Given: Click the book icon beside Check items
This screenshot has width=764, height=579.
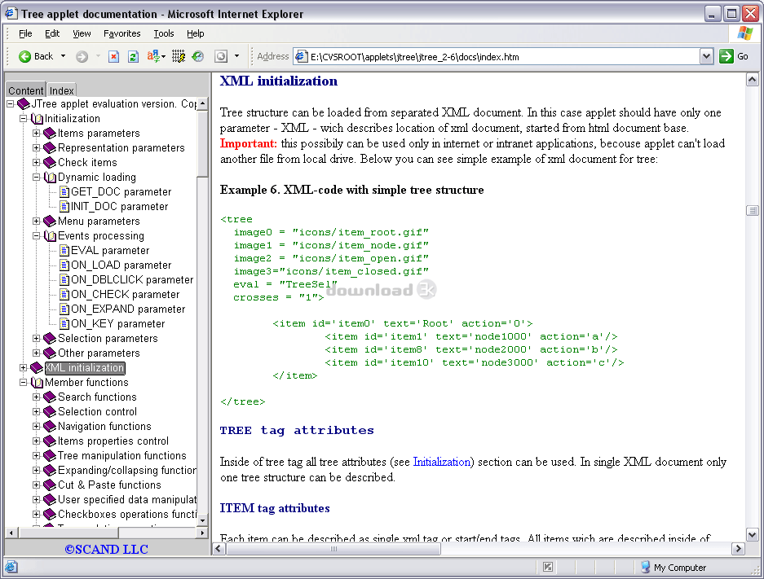Looking at the screenshot, I should [x=50, y=163].
